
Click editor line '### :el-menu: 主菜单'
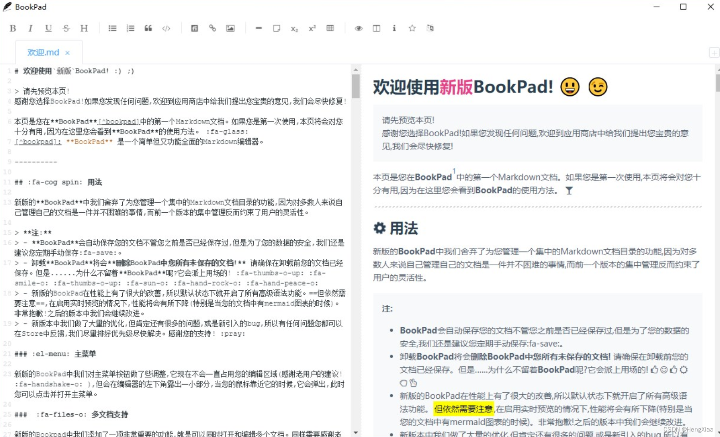click(55, 354)
